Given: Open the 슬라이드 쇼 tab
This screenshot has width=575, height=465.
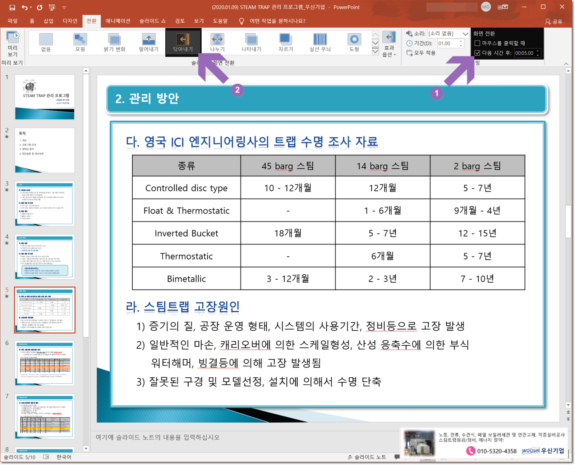Looking at the screenshot, I should pyautogui.click(x=153, y=21).
